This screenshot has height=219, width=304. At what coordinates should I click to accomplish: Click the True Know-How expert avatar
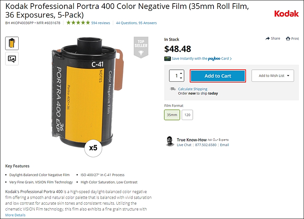[x=170, y=141]
